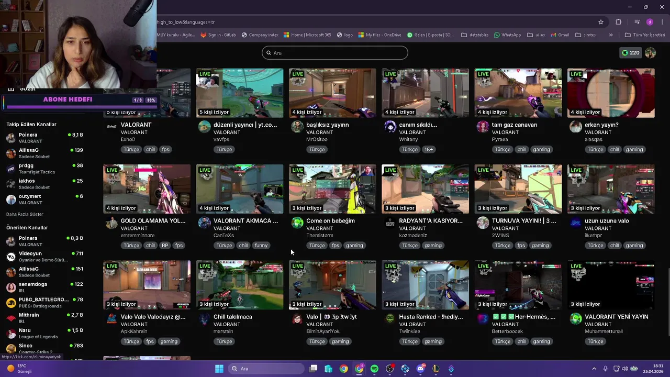Click the Chrome icon in taskbar
This screenshot has width=670, height=377.
343,369
